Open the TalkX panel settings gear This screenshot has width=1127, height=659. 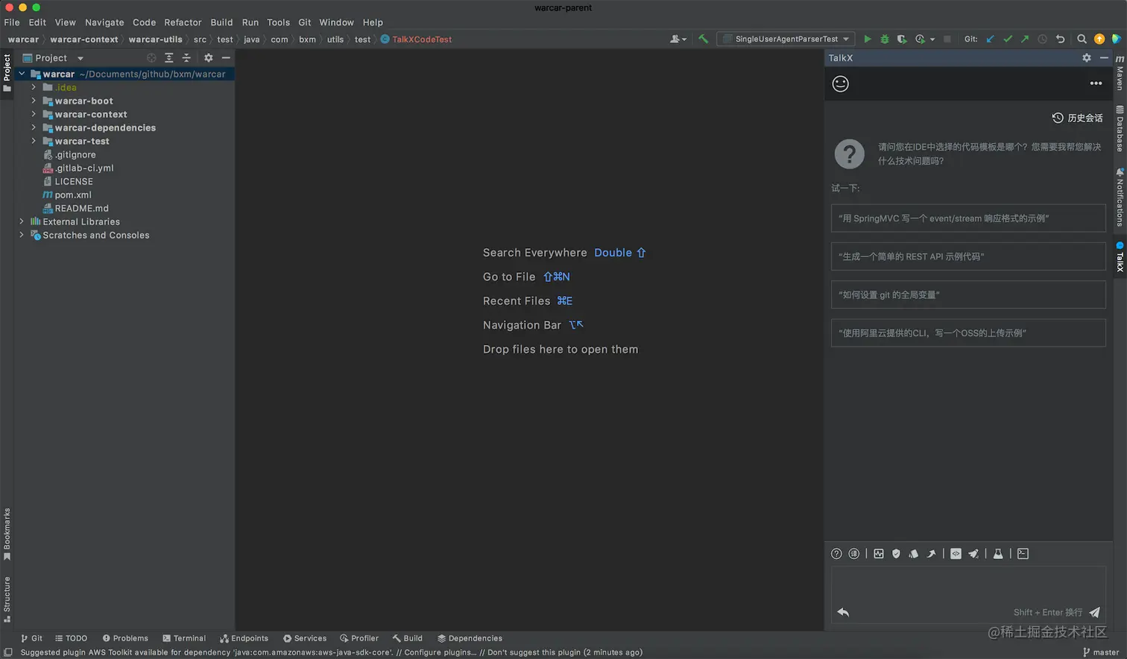coord(1087,57)
